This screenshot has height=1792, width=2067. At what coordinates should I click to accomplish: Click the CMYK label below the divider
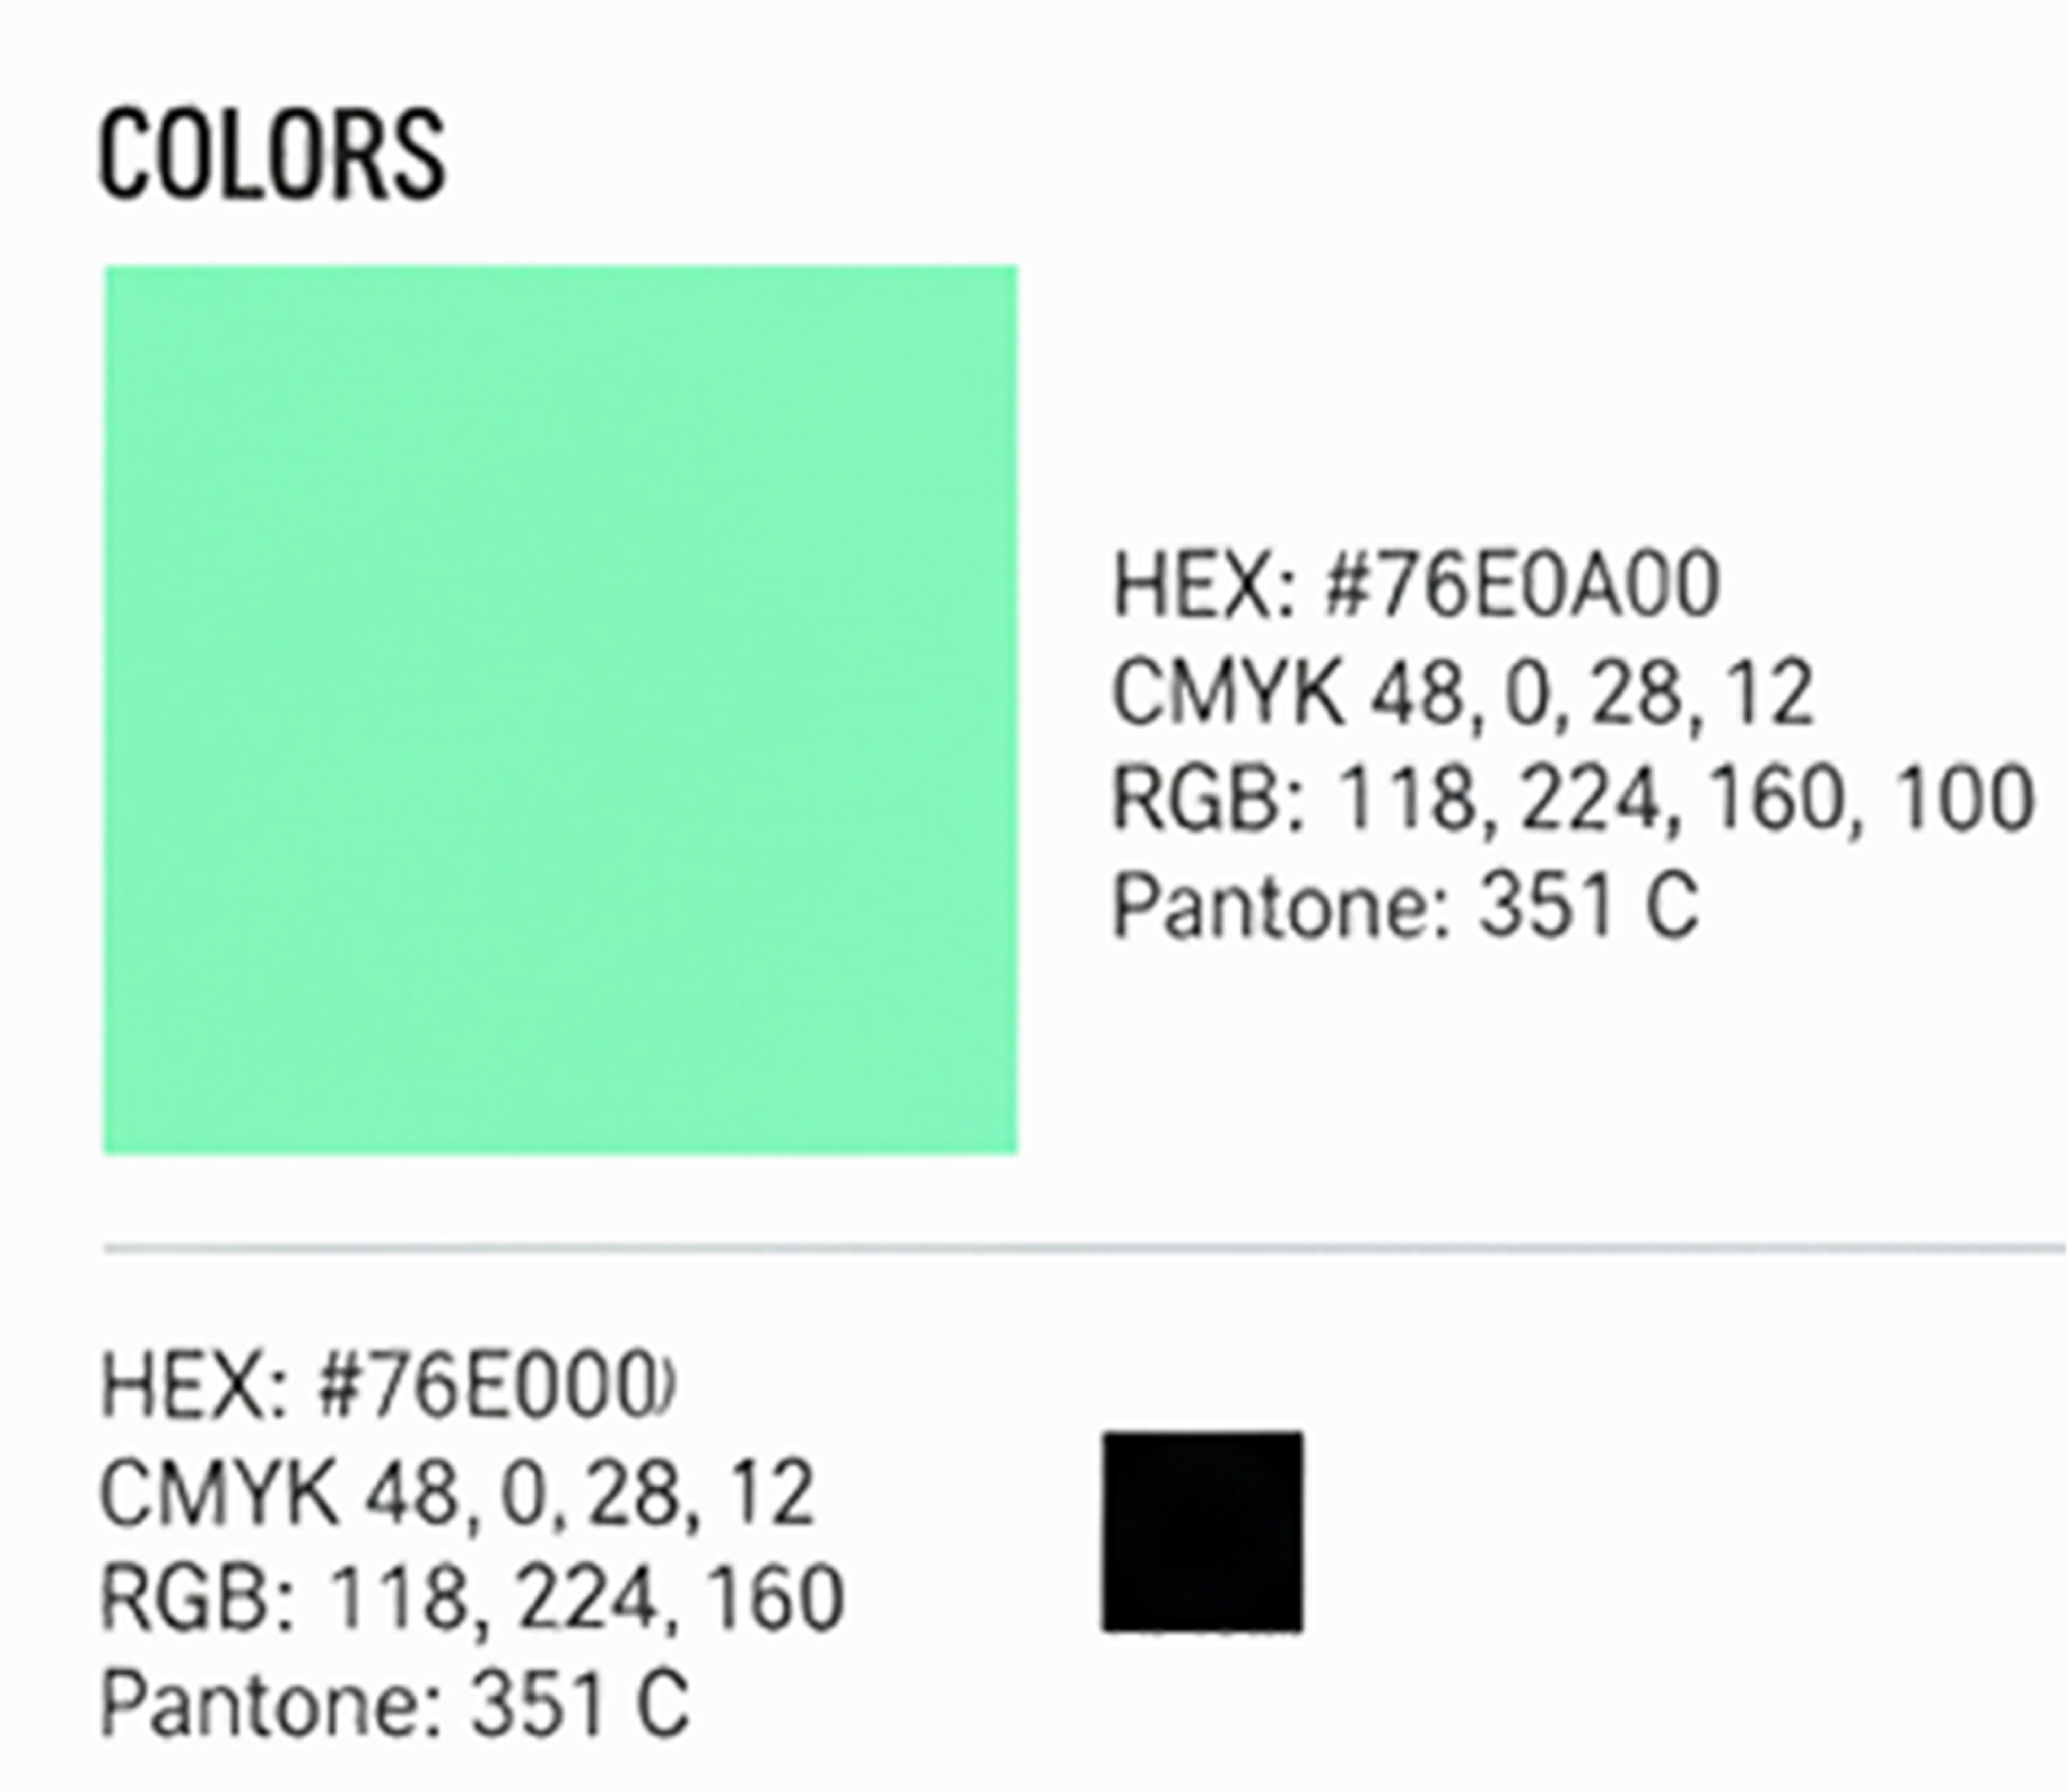(218, 1493)
